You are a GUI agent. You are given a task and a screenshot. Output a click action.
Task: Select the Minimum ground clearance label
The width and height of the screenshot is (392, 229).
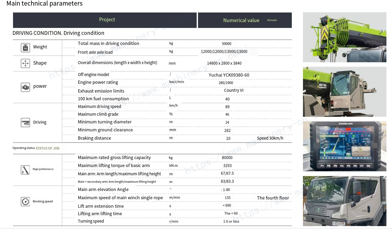(105, 130)
